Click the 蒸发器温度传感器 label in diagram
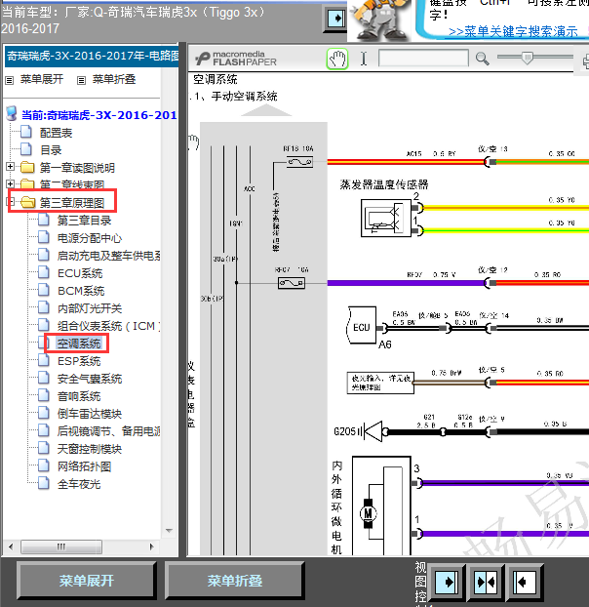The image size is (589, 607). coord(384,184)
